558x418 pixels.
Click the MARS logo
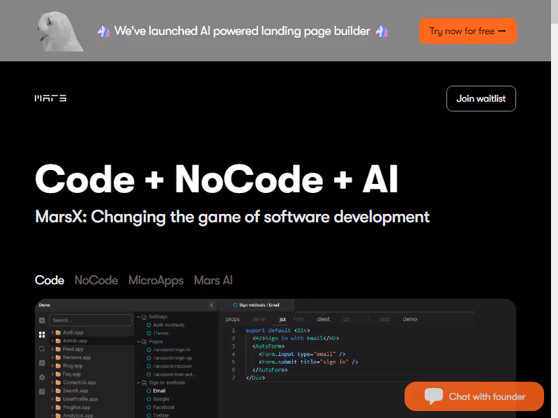point(50,98)
